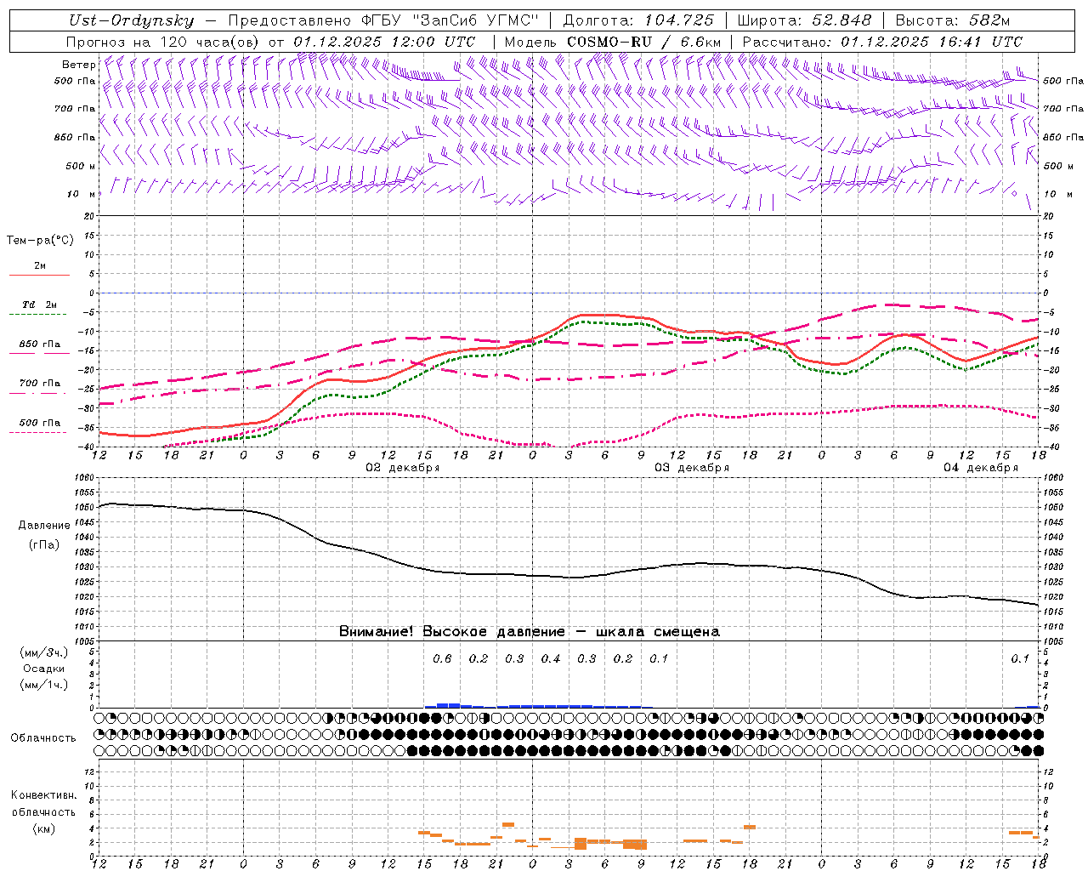Click the warning Внимание! Высокое давление — шкала смещена
The image size is (1088, 871).
pyautogui.click(x=530, y=632)
